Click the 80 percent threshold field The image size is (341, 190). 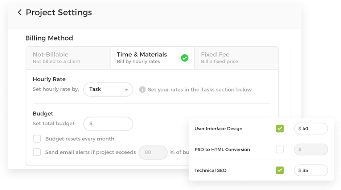153,152
